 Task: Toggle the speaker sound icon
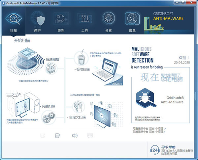pos(75,135)
